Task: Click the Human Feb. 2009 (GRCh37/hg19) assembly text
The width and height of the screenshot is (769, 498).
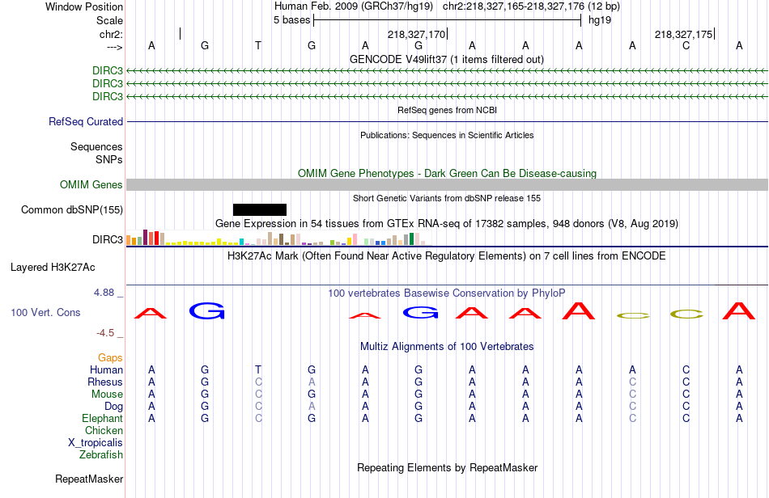Action: 354,6
